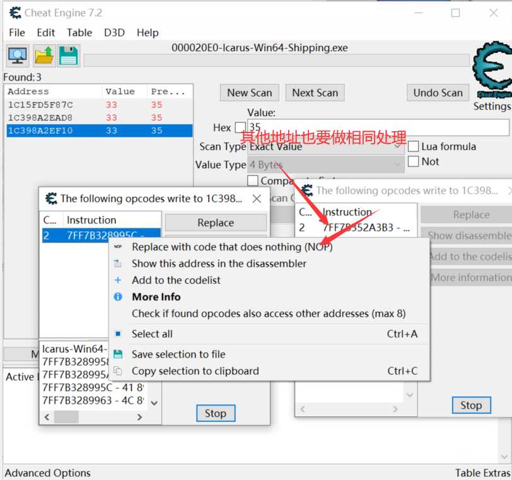Select address 1C15FD5F87C in results list
This screenshot has height=480, width=512.
(40, 105)
